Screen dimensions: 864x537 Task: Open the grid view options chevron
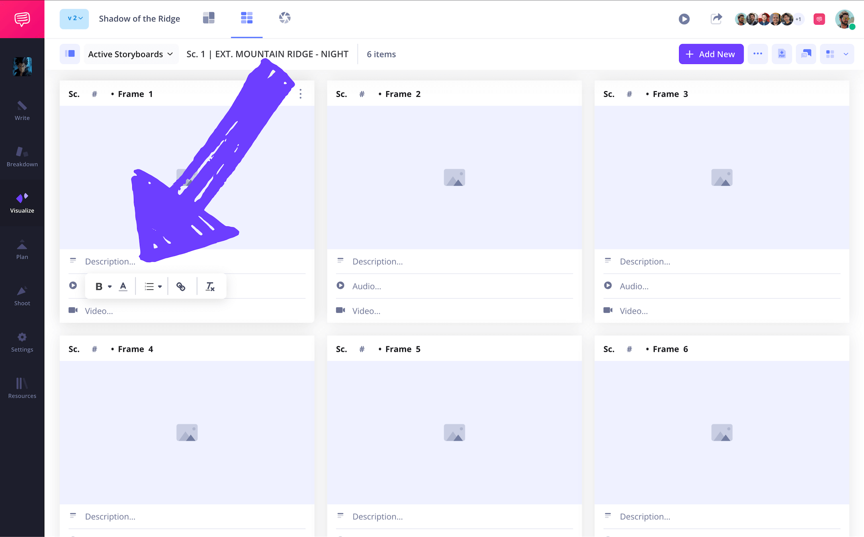pyautogui.click(x=846, y=53)
